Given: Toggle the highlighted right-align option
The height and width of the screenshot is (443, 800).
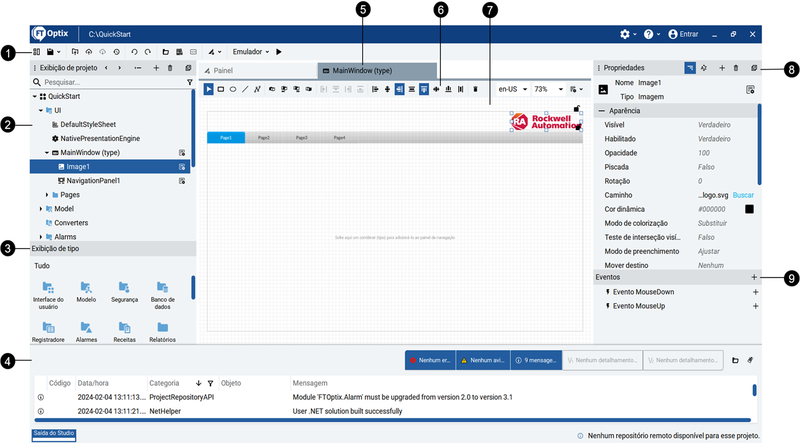Looking at the screenshot, I should tap(399, 89).
